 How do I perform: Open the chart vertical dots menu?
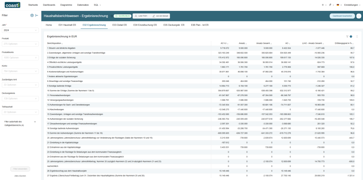point(357,36)
